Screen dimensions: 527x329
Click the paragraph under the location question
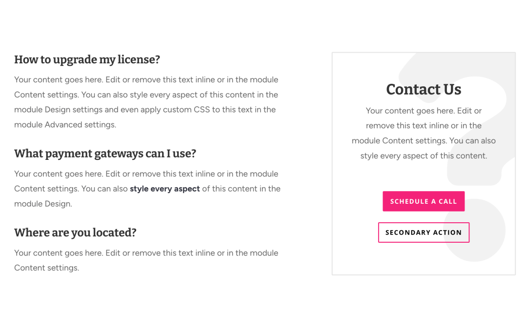click(146, 260)
